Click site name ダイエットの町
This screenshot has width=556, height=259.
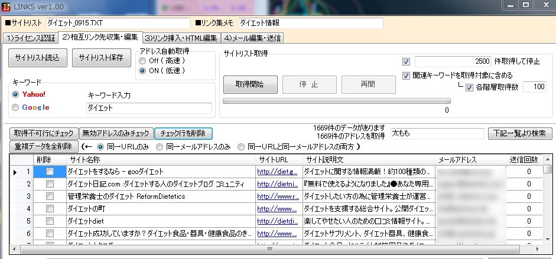pyautogui.click(x=86, y=209)
